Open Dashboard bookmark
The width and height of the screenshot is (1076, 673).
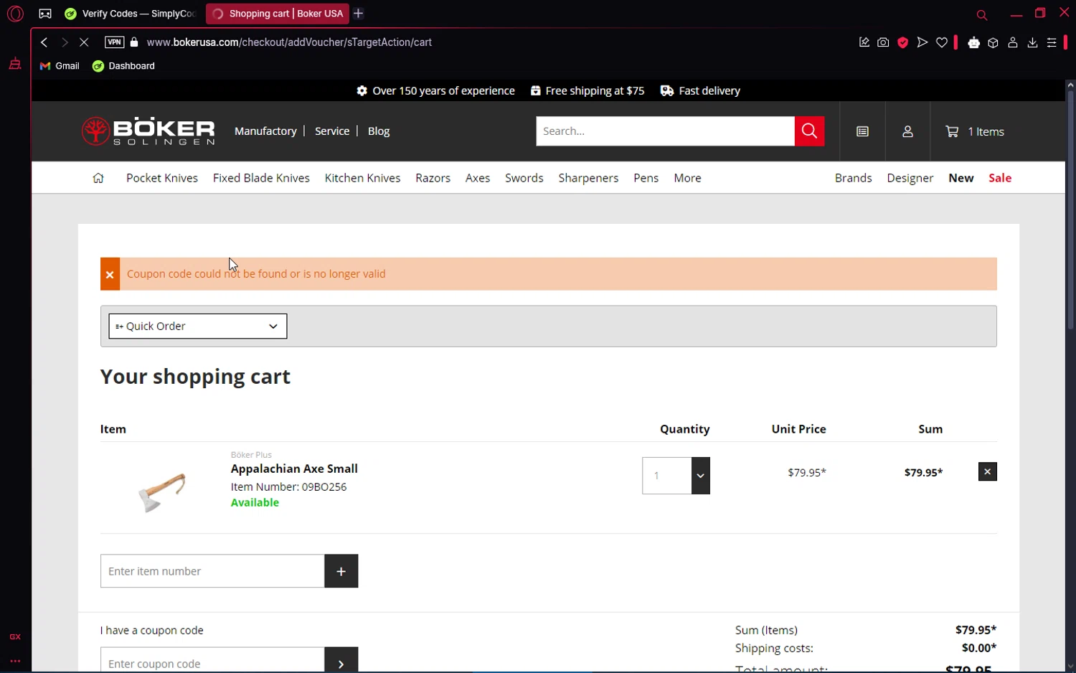click(123, 66)
